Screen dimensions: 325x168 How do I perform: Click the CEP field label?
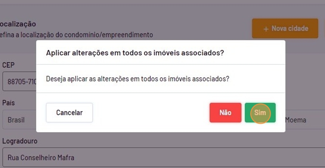point(8,65)
